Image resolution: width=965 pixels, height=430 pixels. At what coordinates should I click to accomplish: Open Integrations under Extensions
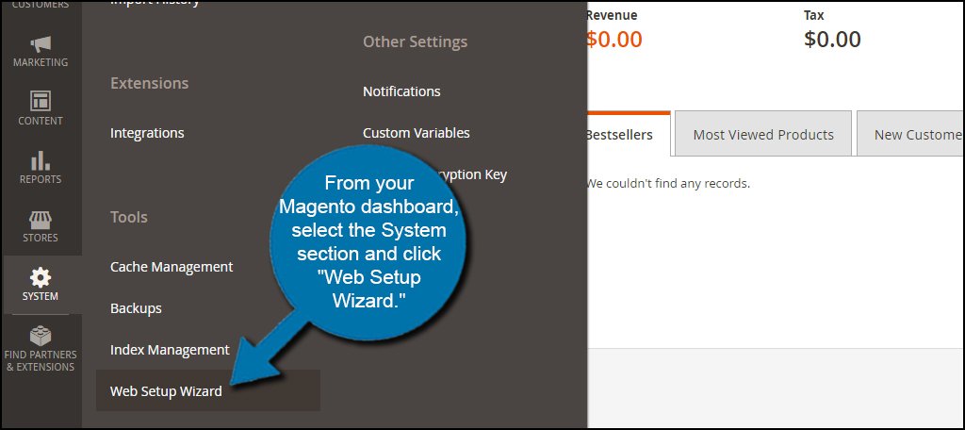click(x=147, y=133)
